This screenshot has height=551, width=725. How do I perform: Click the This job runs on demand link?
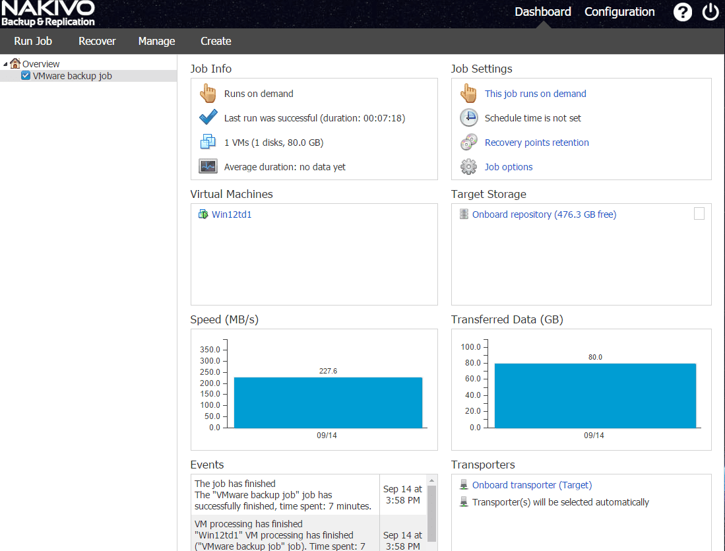pyautogui.click(x=535, y=94)
